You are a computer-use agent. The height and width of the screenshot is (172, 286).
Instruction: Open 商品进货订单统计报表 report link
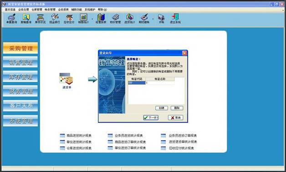pos(130,142)
